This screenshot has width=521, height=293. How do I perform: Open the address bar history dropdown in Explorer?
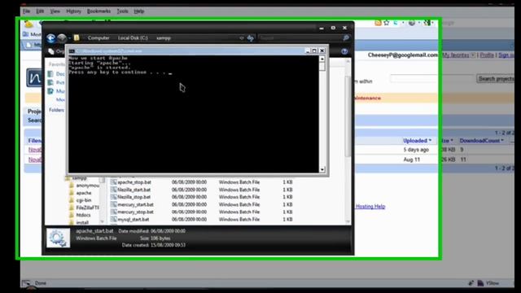point(242,38)
